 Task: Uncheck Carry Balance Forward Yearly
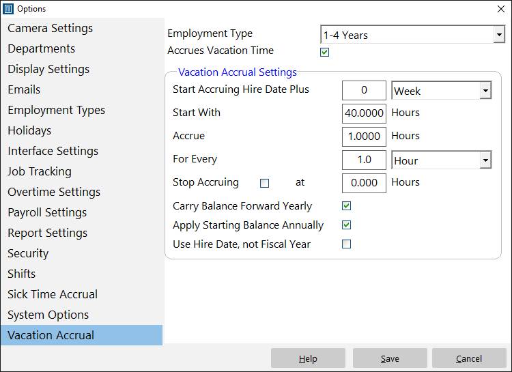(x=346, y=206)
